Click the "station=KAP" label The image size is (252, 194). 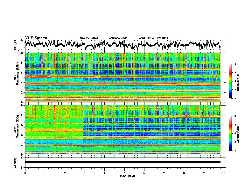(118, 38)
